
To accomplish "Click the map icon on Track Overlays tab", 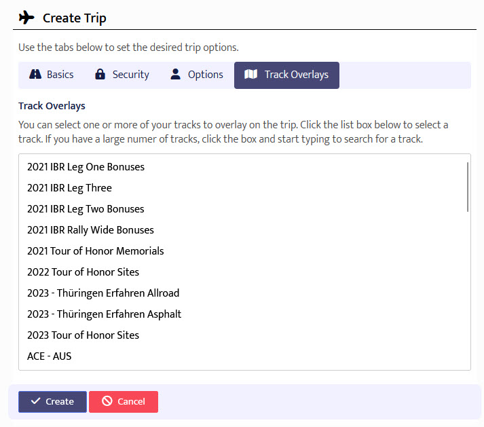I will coord(251,75).
